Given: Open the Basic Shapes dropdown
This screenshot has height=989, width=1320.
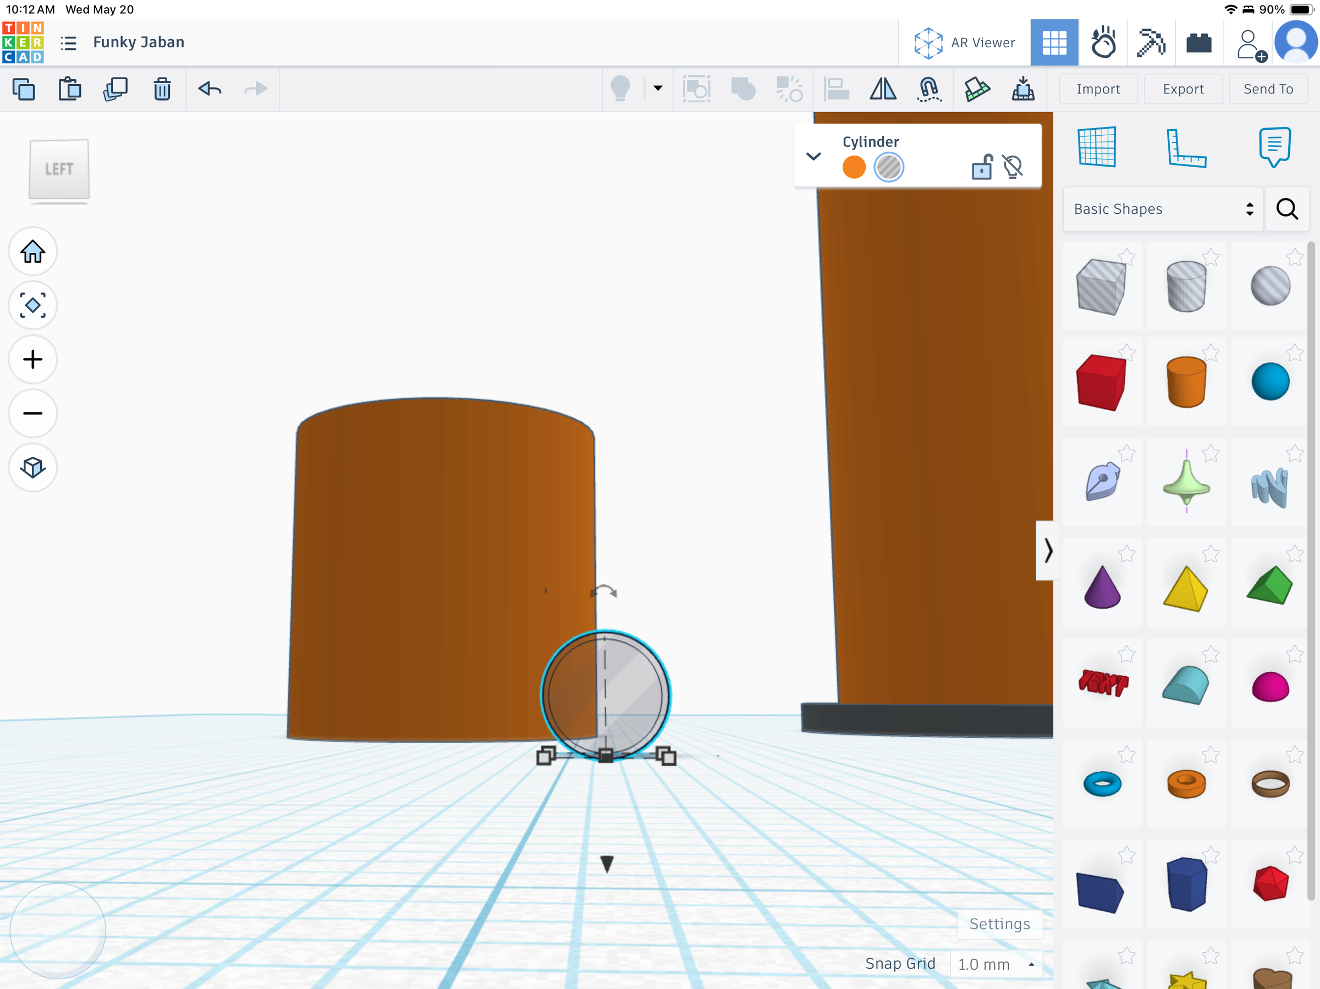Looking at the screenshot, I should [x=1163, y=209].
